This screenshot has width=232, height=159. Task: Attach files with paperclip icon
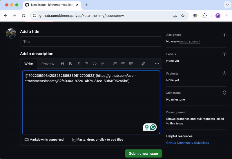(143, 64)
